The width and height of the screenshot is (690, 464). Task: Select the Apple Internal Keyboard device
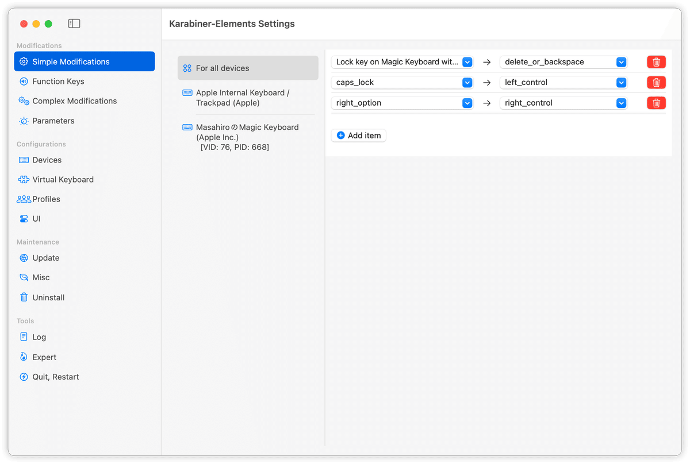(241, 98)
